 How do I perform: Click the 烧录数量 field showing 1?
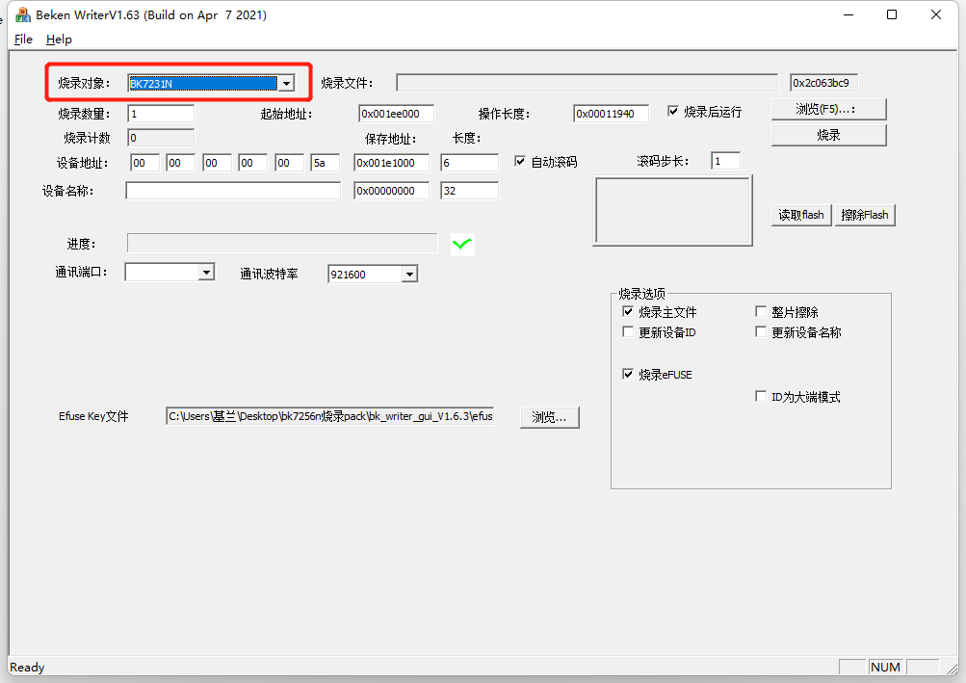point(161,114)
